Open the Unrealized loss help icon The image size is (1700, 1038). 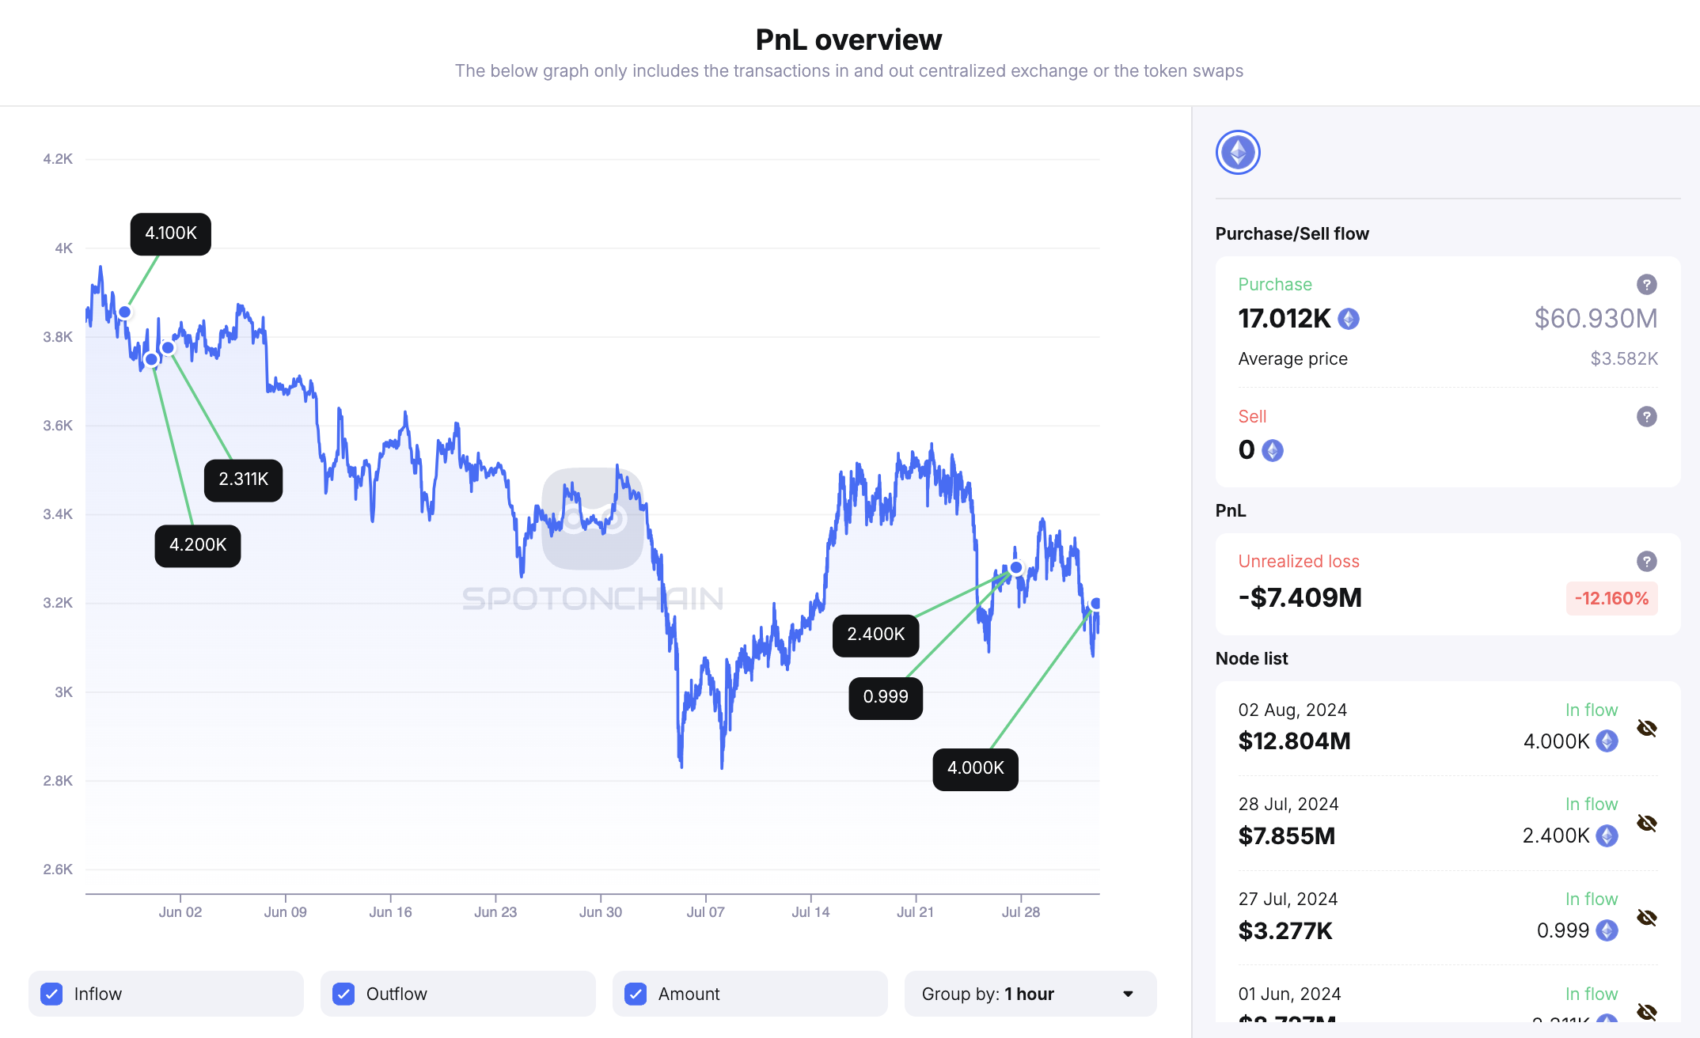(1646, 562)
